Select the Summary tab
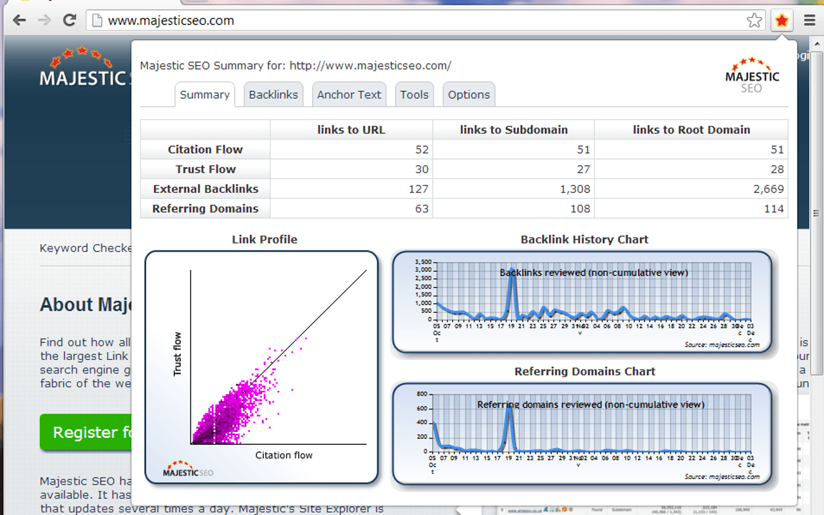Screen dimensions: 824x515 coord(205,95)
